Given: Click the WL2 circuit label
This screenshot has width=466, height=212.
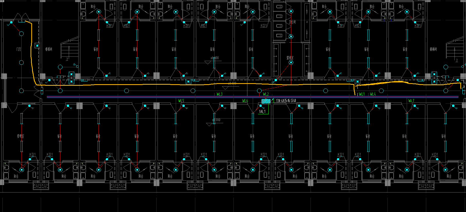Looking at the screenshot, I should 266,94.
